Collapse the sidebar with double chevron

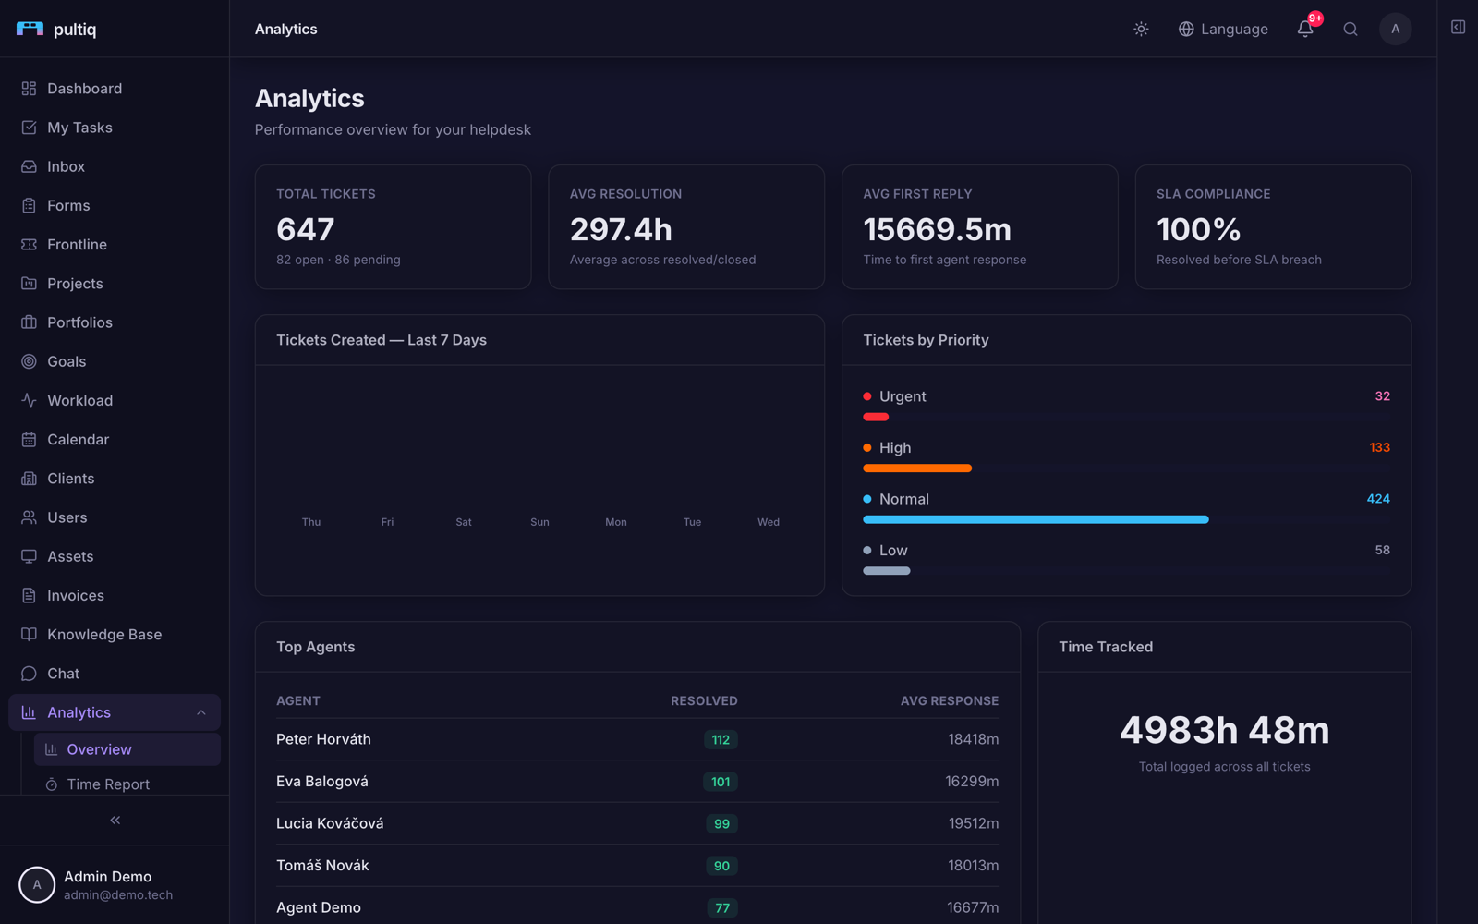tap(115, 820)
